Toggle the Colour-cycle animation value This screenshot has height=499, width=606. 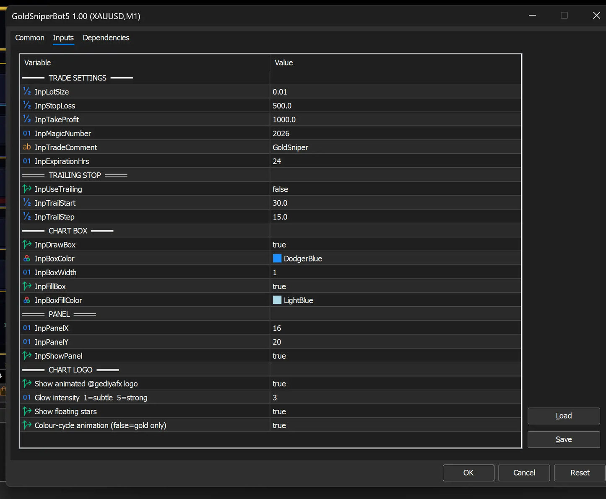pyautogui.click(x=395, y=425)
